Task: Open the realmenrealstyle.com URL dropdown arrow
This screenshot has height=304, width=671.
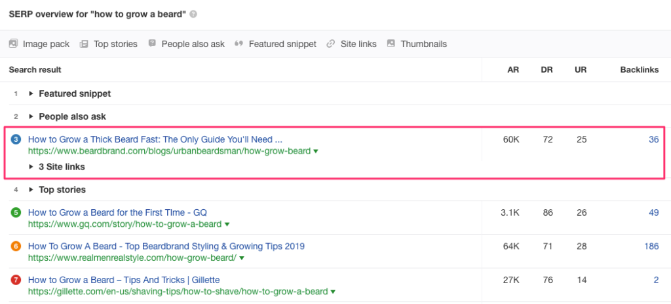Action: (242, 258)
